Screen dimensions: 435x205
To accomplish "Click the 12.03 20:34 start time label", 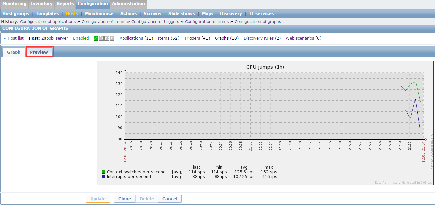I will [x=125, y=152].
